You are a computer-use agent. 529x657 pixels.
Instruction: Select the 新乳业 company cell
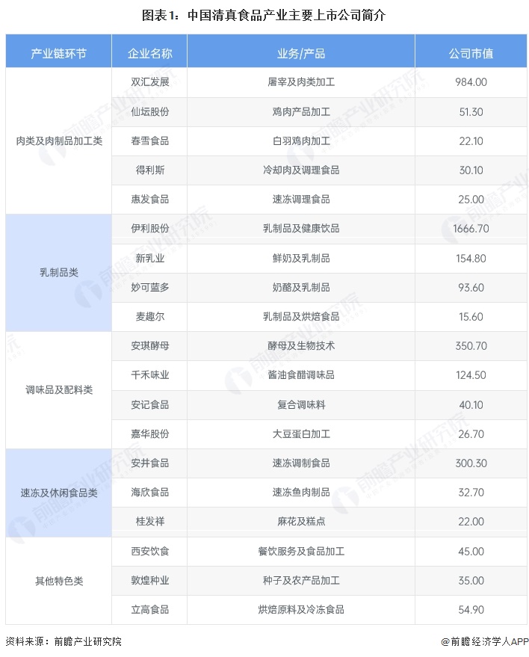(149, 258)
